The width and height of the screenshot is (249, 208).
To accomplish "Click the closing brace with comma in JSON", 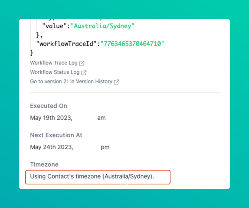I will [x=39, y=35].
